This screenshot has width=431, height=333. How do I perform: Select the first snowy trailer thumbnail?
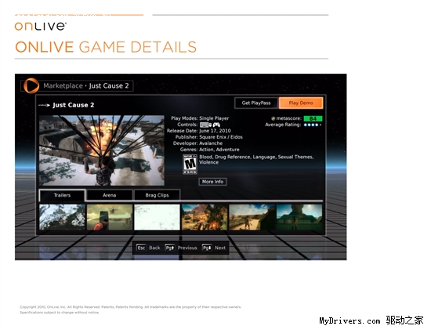pyautogui.click(x=62, y=217)
